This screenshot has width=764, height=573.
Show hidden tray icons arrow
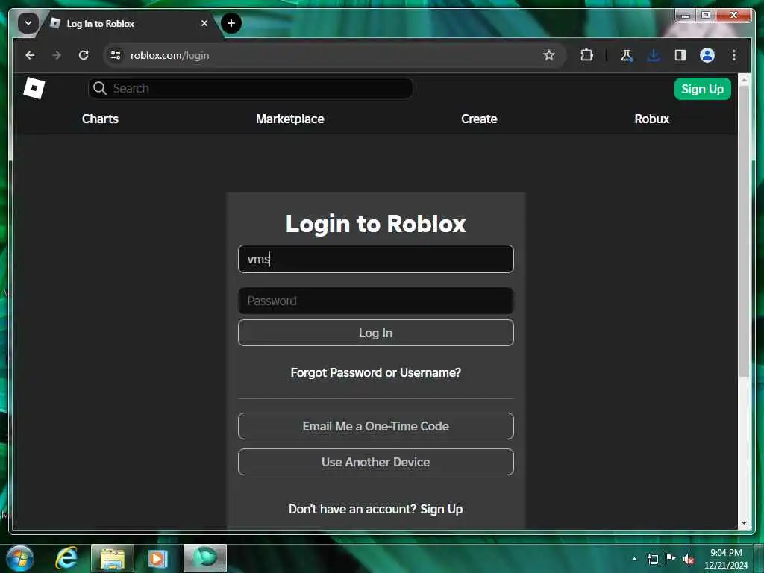pyautogui.click(x=634, y=559)
